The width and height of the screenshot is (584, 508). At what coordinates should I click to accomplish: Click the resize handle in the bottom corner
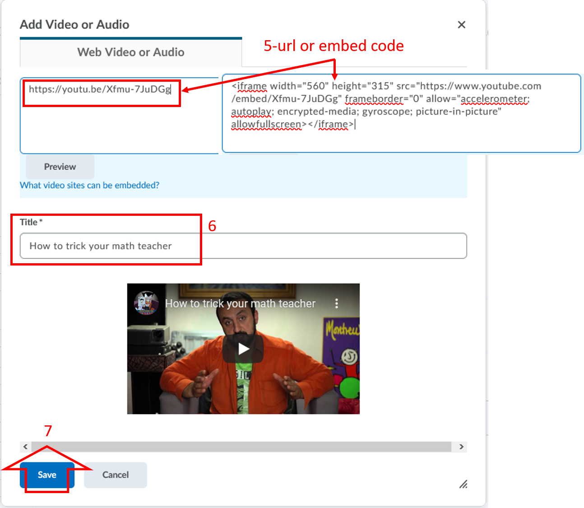463,485
